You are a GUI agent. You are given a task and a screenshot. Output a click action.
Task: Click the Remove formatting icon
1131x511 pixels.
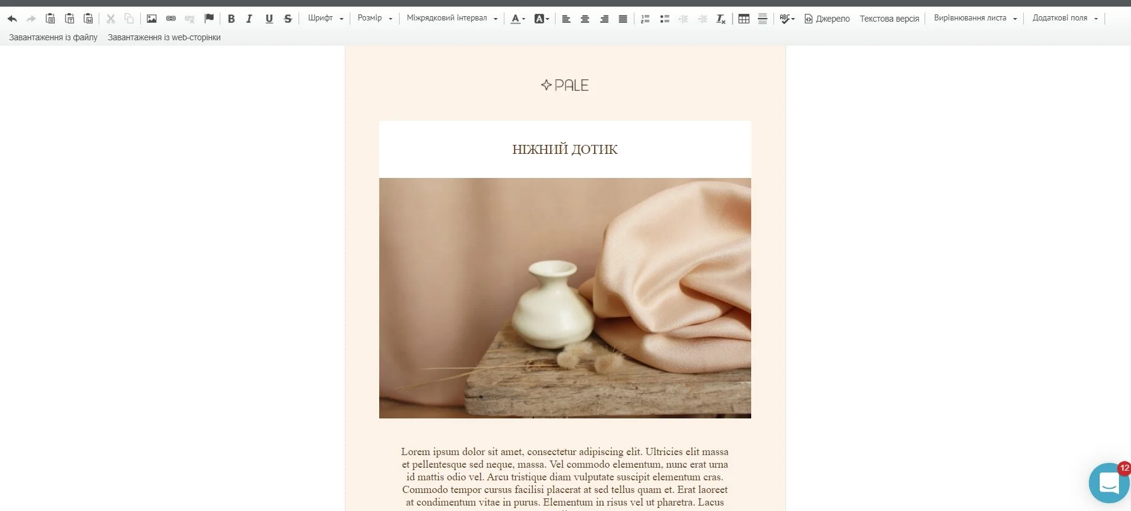tap(720, 19)
